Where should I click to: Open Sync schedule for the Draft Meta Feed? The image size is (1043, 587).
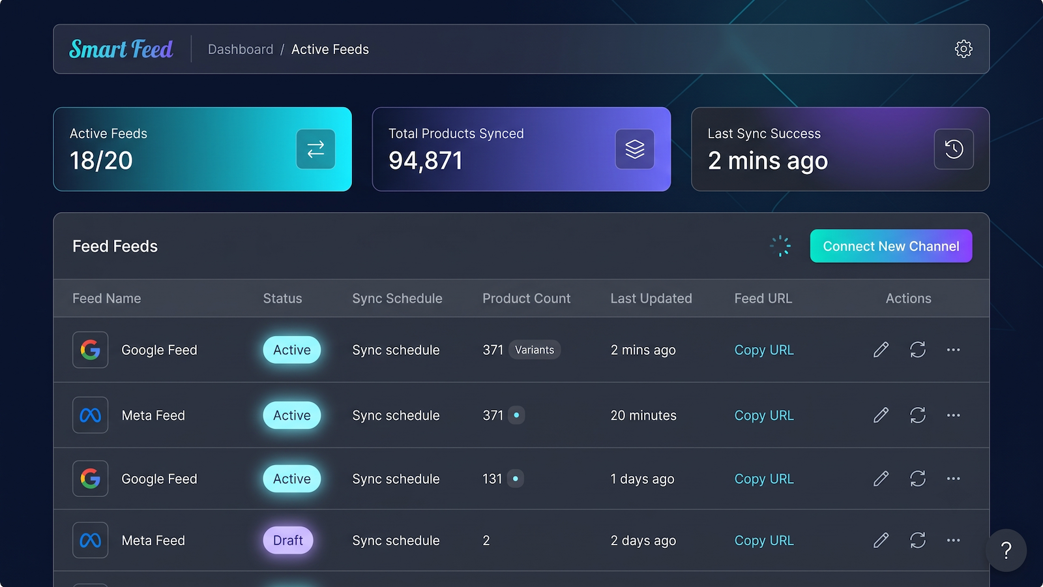click(x=396, y=541)
